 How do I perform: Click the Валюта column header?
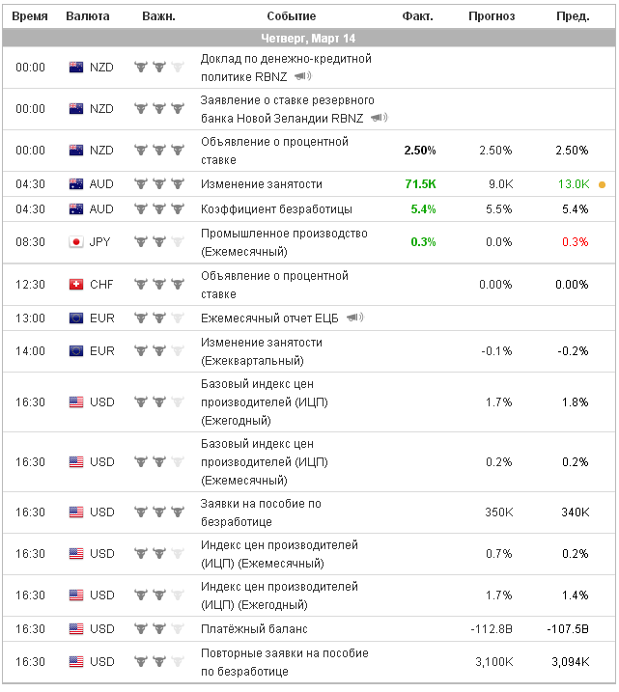(88, 16)
